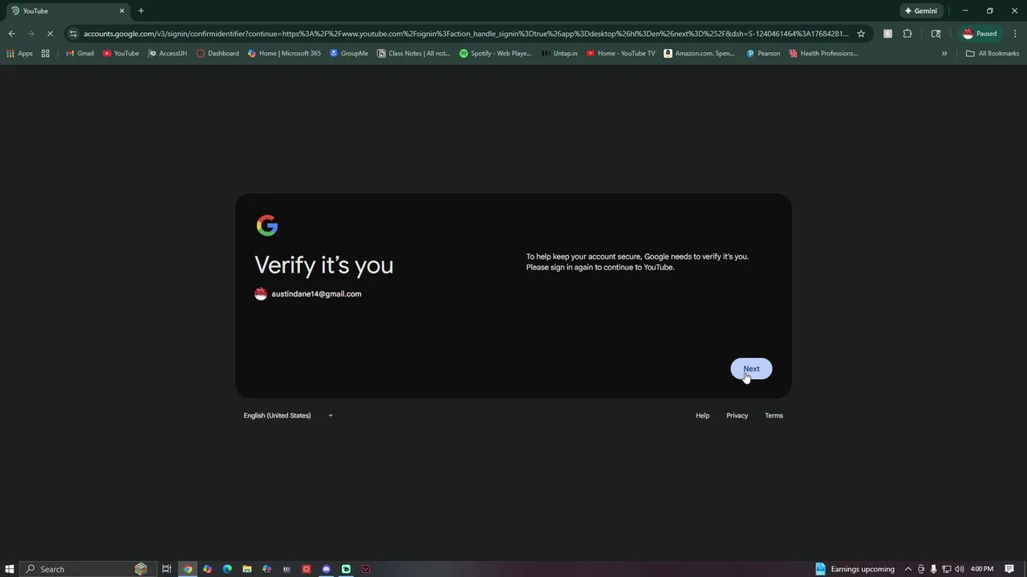
Task: Open the Dashboard bookmark
Action: point(217,54)
